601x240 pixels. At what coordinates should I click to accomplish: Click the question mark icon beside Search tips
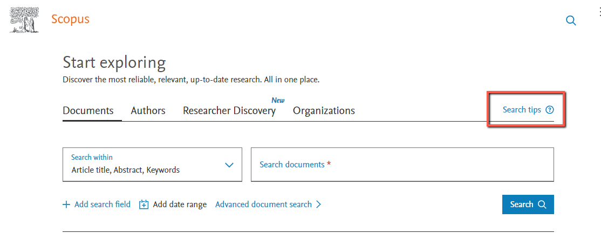(550, 110)
